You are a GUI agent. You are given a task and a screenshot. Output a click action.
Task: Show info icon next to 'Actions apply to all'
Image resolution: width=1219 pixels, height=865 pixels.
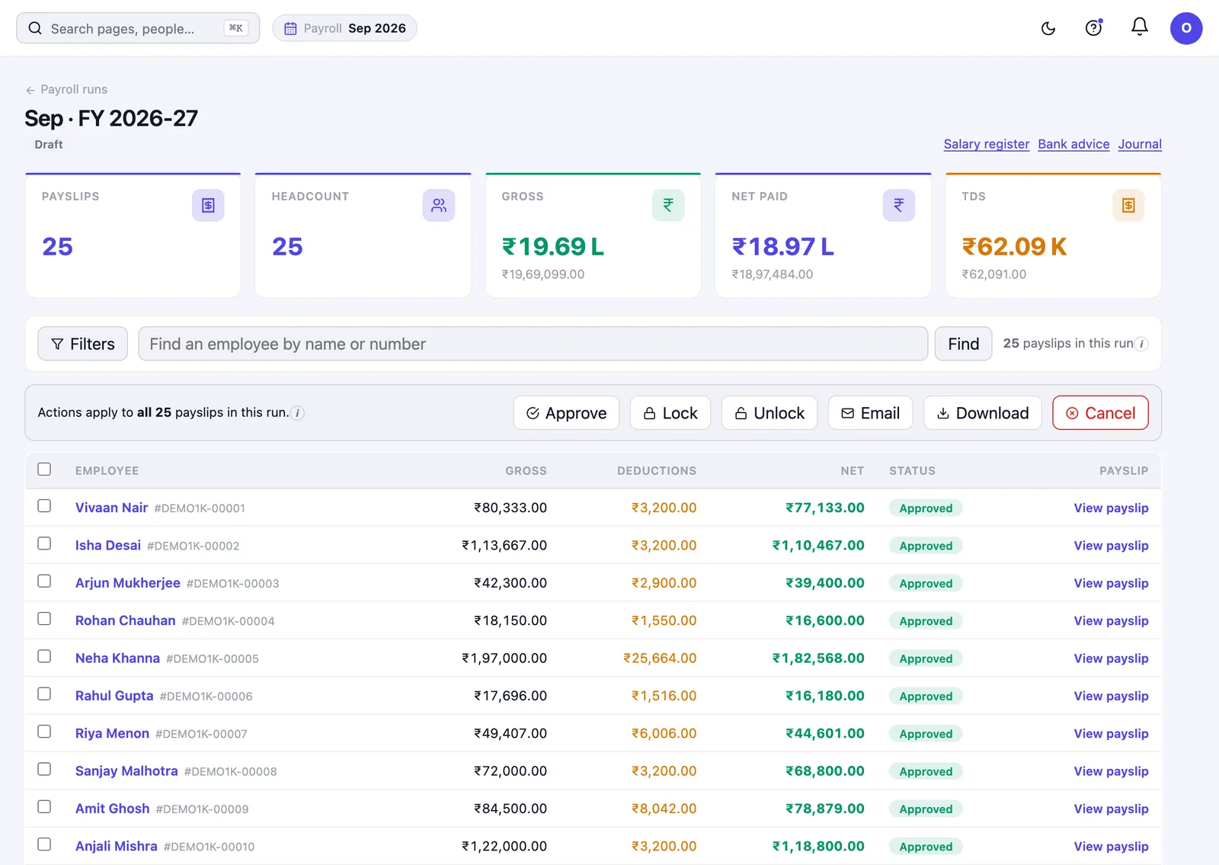tap(298, 413)
